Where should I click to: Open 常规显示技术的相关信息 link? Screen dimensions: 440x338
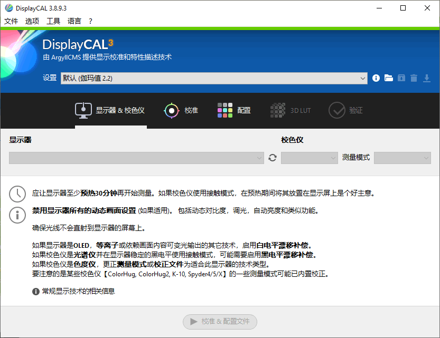78,292
